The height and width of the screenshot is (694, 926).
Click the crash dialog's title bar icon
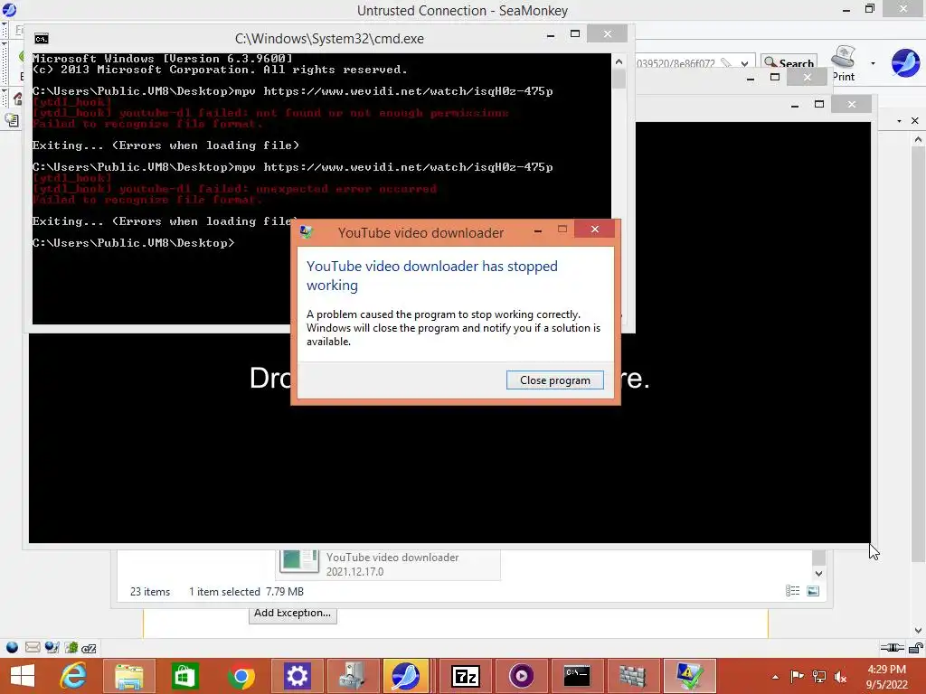click(306, 232)
